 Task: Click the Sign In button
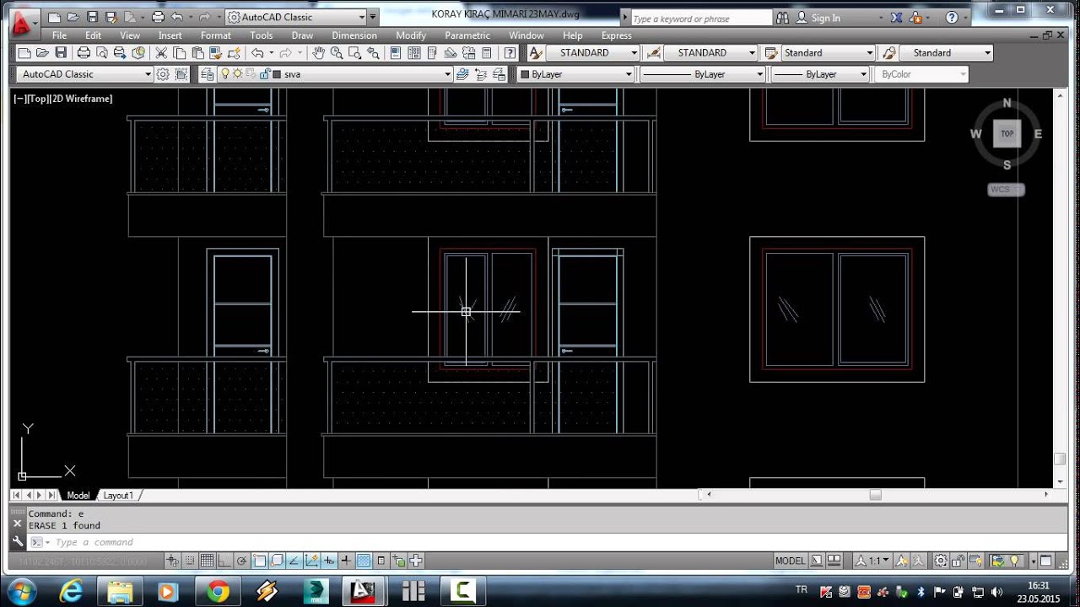pos(818,18)
